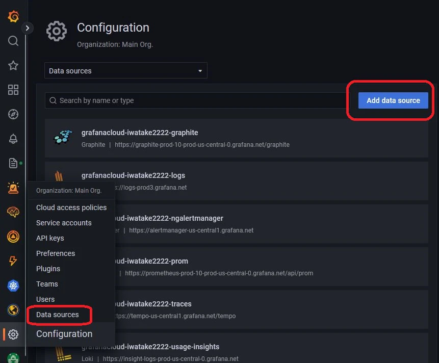This screenshot has height=363, width=439.
Task: Open the lightning bolt icon in sidebar
Action: coord(13,261)
